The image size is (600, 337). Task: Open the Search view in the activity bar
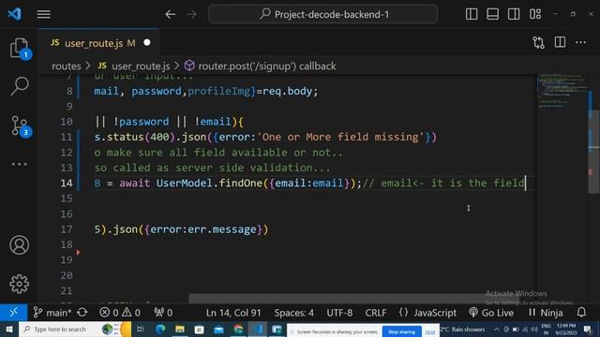[x=19, y=86]
